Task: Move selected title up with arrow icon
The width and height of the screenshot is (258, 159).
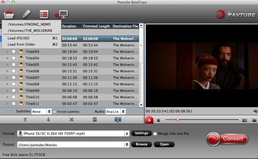Action: click(x=25, y=120)
